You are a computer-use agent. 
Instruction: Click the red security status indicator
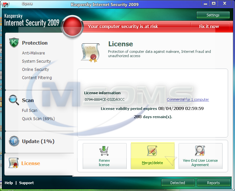click(72, 26)
